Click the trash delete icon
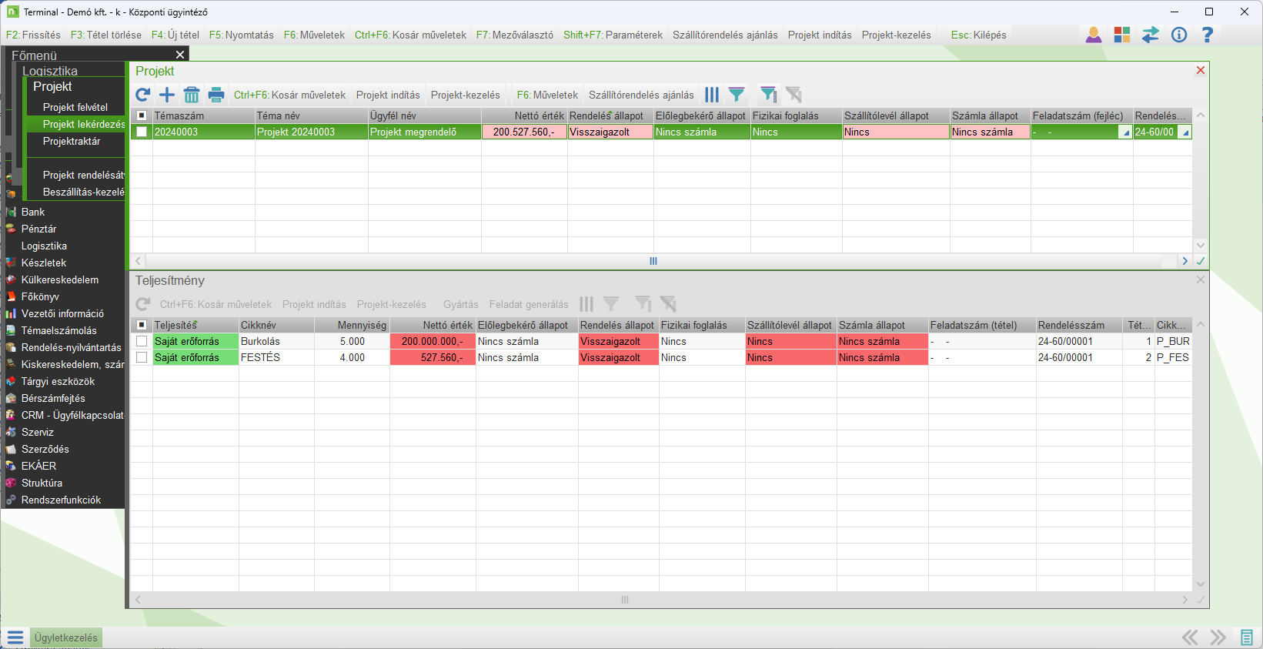1263x649 pixels. 192,95
